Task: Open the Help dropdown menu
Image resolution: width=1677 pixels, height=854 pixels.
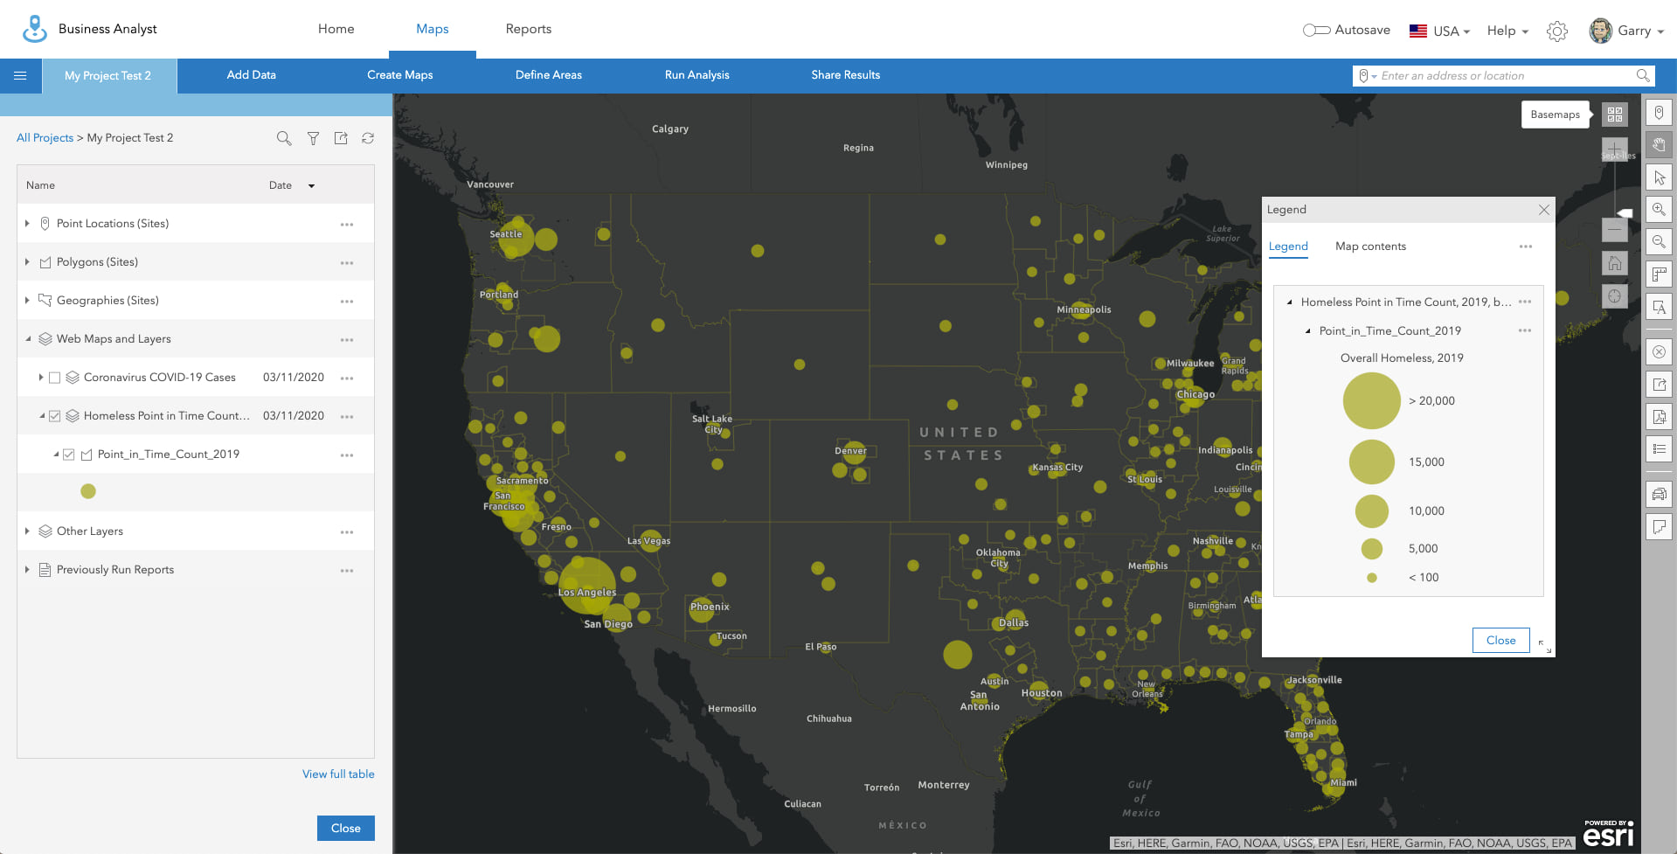Action: [1507, 31]
